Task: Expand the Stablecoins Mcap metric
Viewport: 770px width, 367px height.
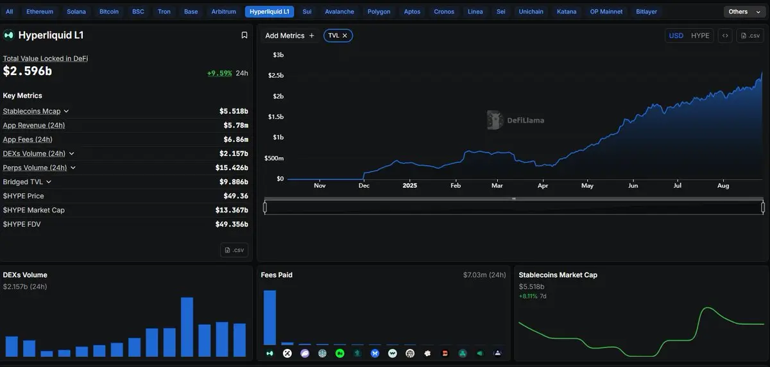Action: pyautogui.click(x=66, y=112)
